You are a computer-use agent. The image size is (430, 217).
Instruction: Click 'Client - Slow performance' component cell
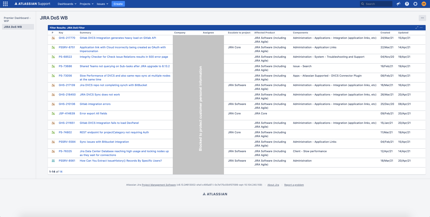310,151
